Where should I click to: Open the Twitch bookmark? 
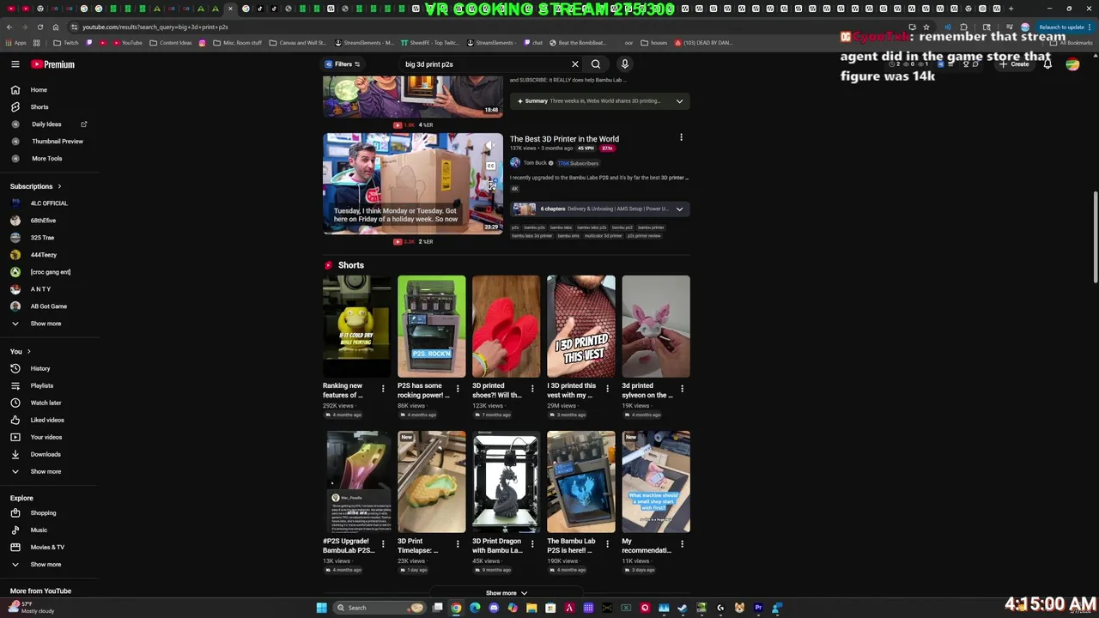click(65, 43)
